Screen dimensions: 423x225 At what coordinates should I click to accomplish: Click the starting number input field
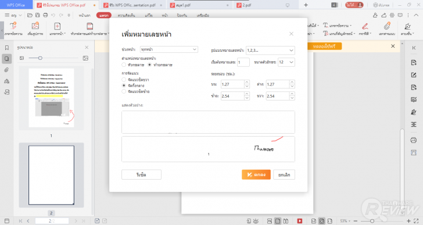(x=243, y=62)
